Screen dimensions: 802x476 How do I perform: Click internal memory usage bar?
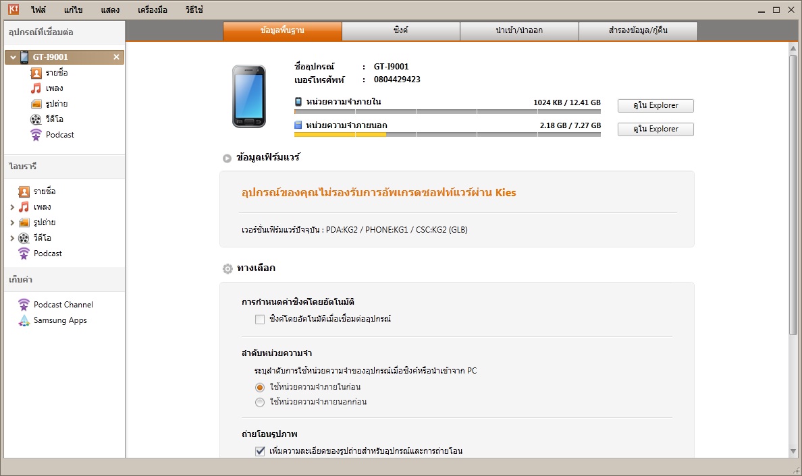pyautogui.click(x=448, y=111)
